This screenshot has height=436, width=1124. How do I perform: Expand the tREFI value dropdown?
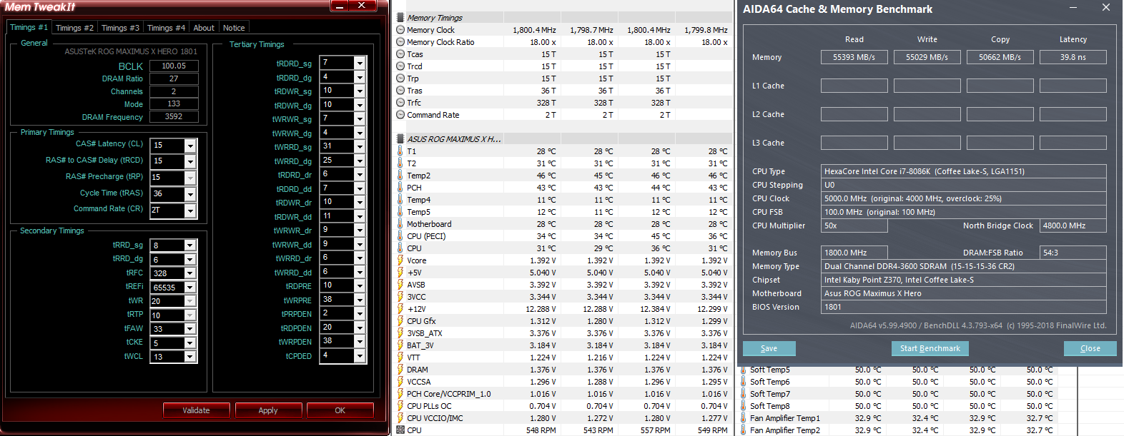[x=190, y=288]
